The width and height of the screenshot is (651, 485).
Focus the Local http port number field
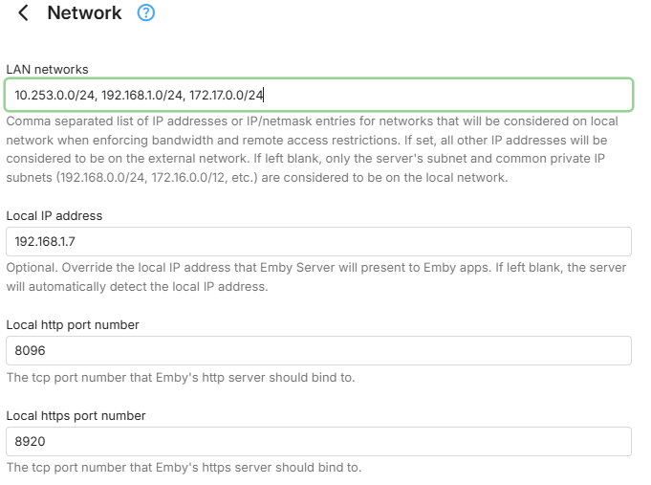pyautogui.click(x=318, y=350)
